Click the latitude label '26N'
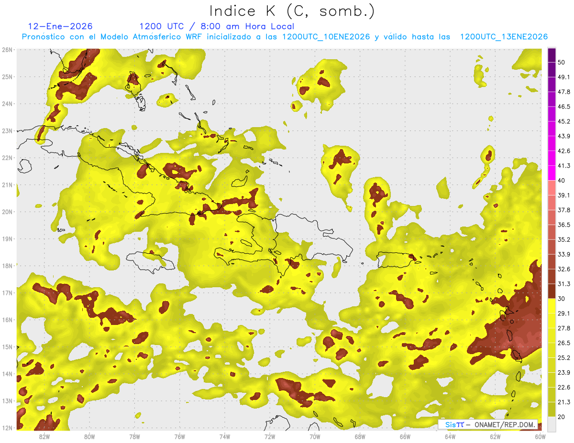 (x=7, y=50)
